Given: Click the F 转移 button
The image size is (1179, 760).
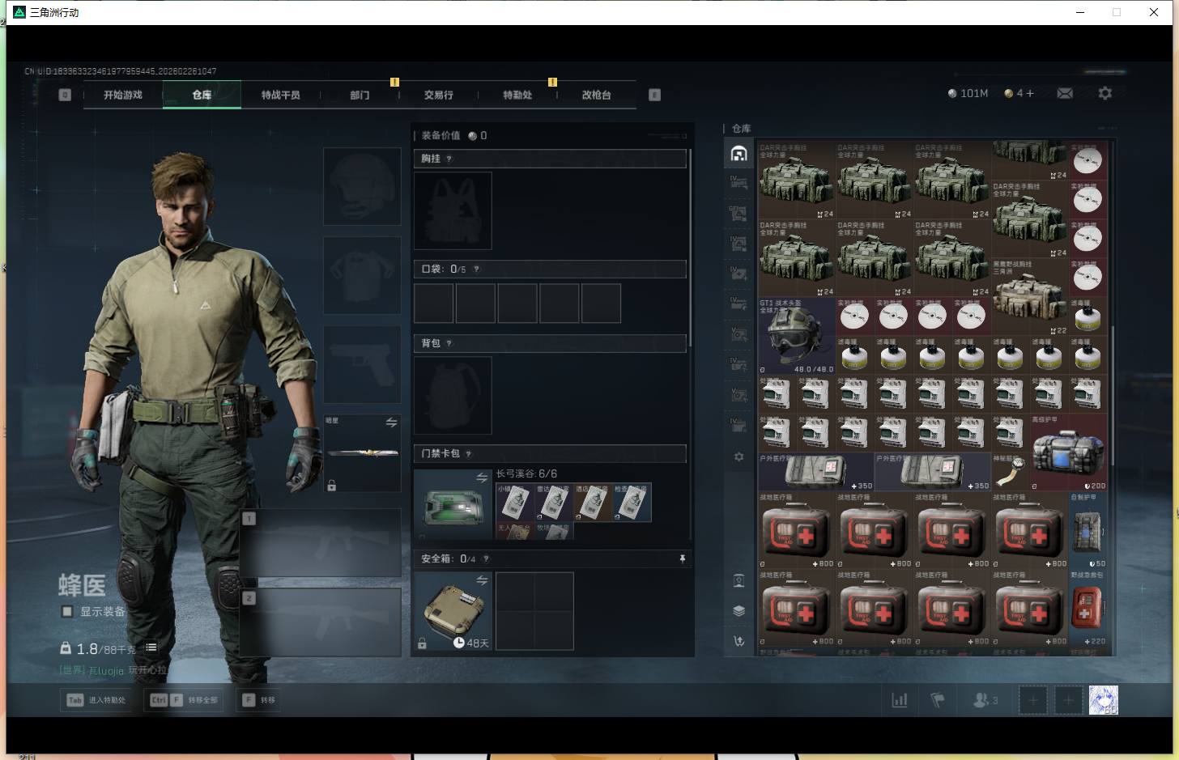Looking at the screenshot, I should [x=259, y=700].
